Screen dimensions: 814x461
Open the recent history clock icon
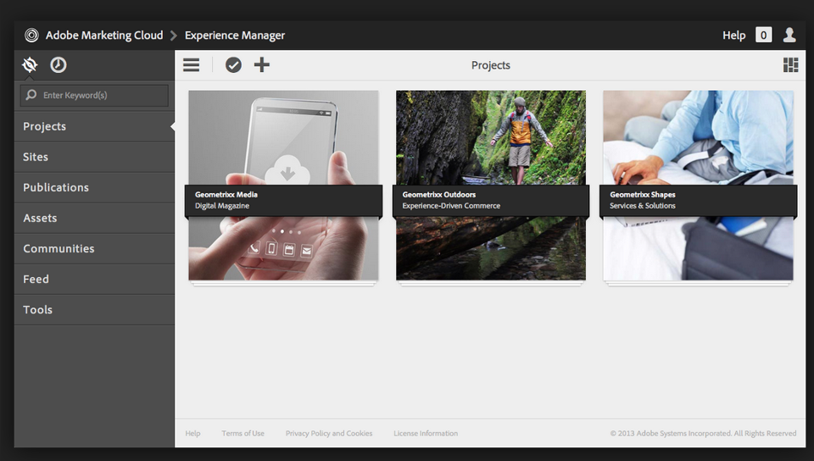click(x=59, y=64)
